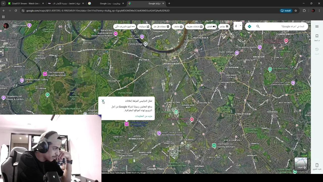Viewport: 323px width, 182px height.
Task: Click the Studio Voltaire pin
Action: (237, 53)
